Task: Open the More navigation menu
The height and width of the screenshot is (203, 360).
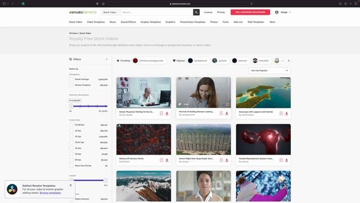Action: pyautogui.click(x=272, y=22)
